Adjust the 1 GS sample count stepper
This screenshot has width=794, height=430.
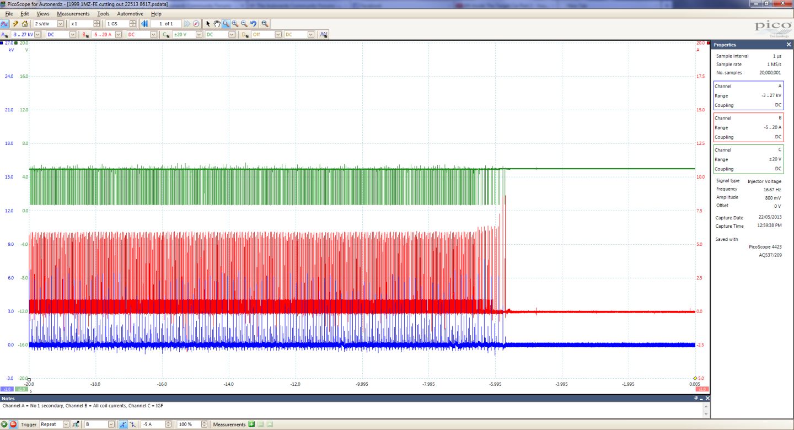point(132,24)
